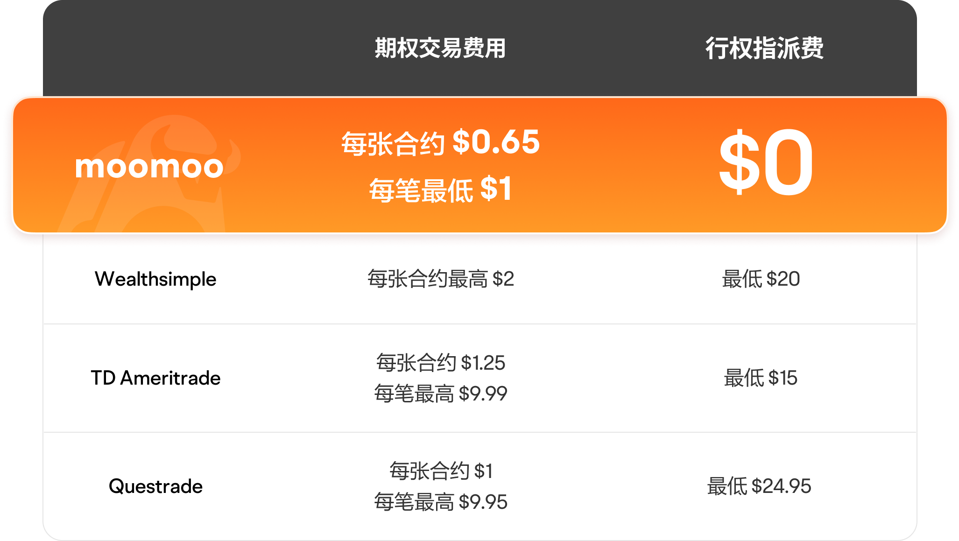Click the 每笔最高 $9.99 fee text
Image resolution: width=959 pixels, height=541 pixels.
[x=441, y=393]
